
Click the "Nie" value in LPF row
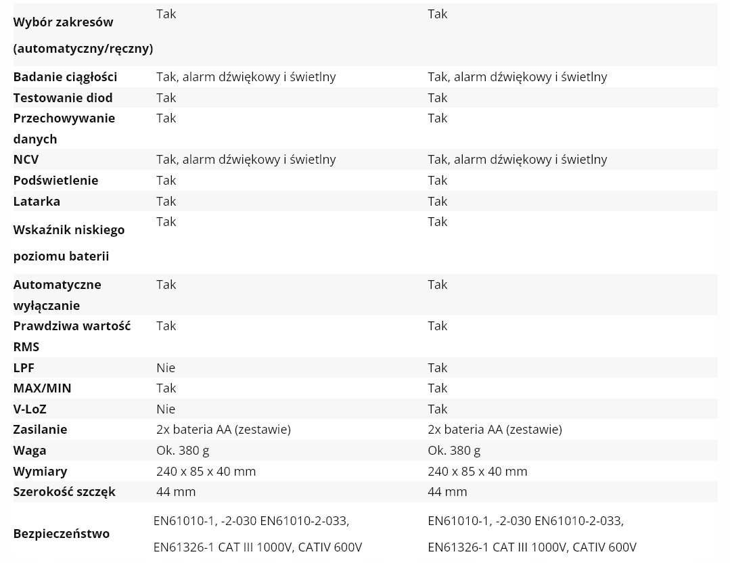pyautogui.click(x=166, y=367)
